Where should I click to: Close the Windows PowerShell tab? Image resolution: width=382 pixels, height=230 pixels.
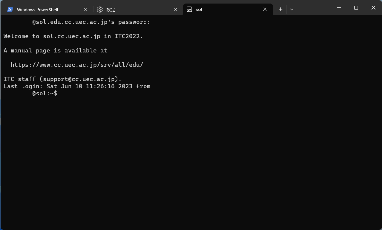(x=86, y=10)
